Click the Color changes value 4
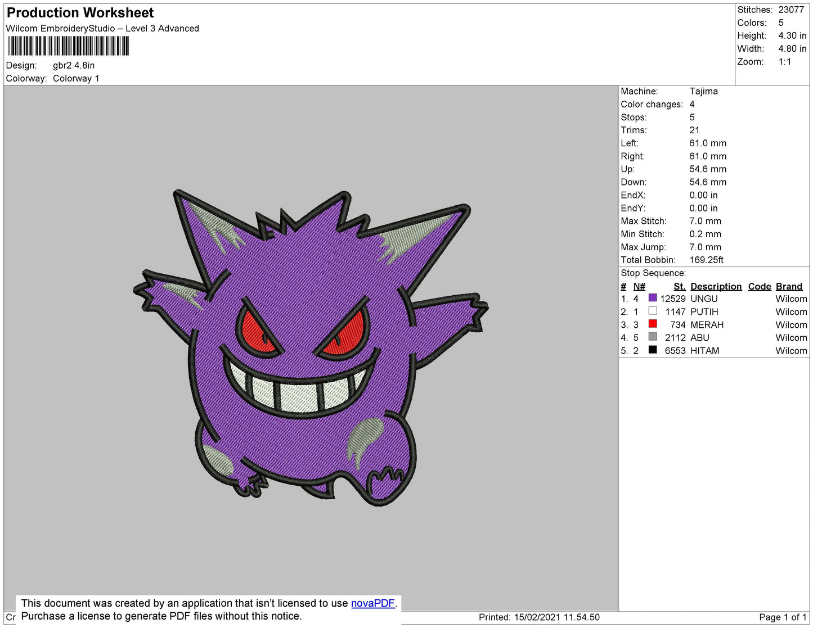The image size is (813, 628). click(x=692, y=104)
